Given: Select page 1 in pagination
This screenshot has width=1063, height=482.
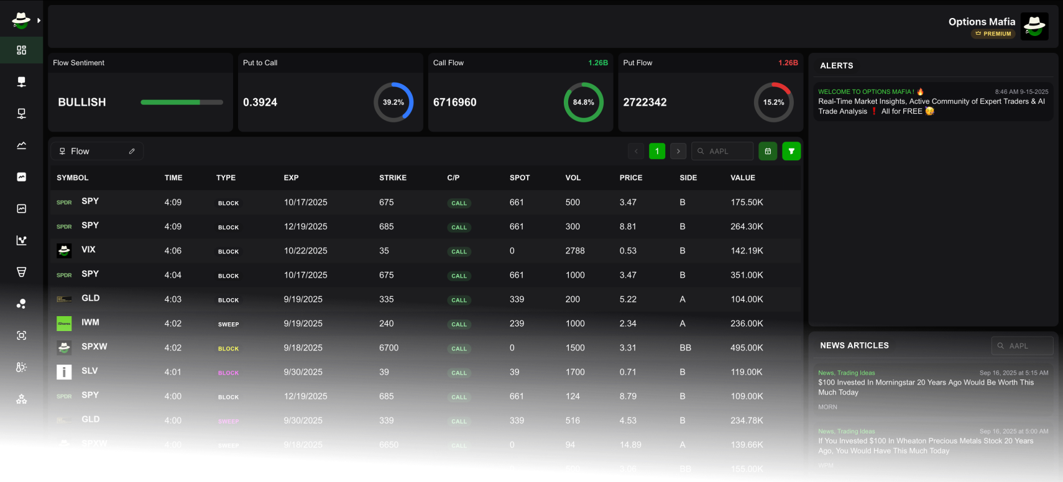Looking at the screenshot, I should point(657,152).
